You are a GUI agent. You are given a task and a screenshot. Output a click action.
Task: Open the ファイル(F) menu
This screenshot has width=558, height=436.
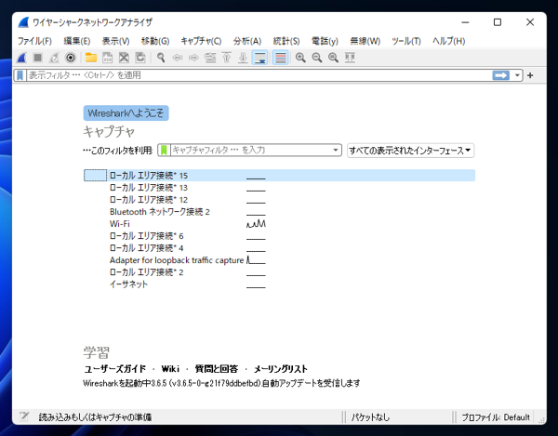click(x=35, y=41)
